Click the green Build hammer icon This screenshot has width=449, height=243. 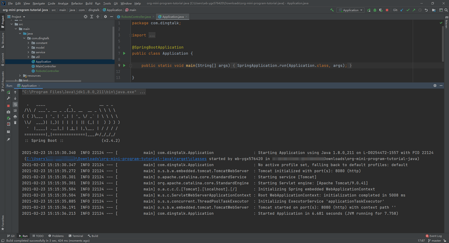tap(332, 10)
